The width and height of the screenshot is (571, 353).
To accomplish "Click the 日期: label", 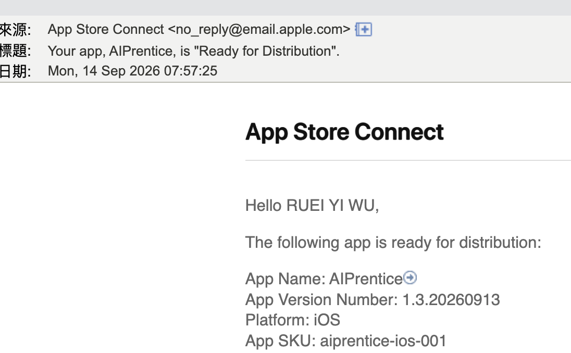I will (x=15, y=71).
